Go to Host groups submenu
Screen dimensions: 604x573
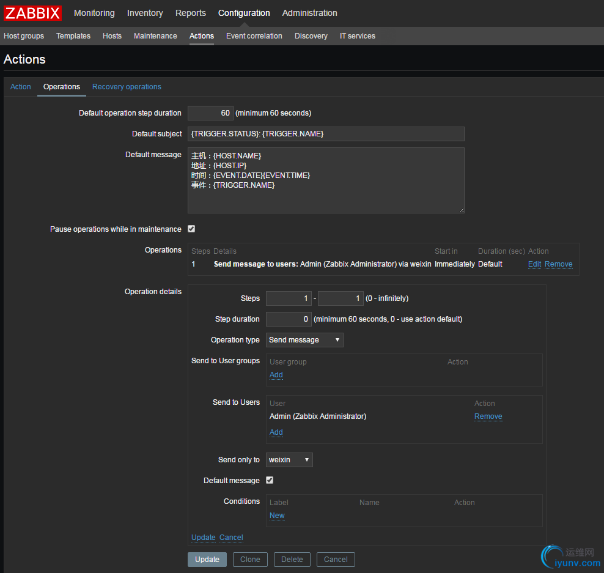(x=24, y=36)
